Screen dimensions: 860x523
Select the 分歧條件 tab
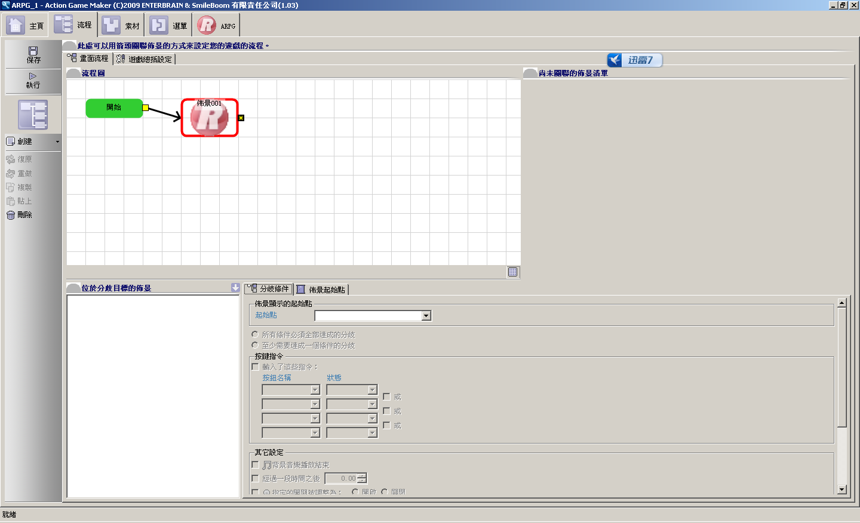click(269, 289)
